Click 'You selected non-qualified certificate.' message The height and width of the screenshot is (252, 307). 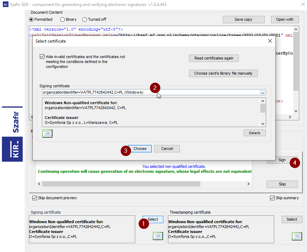coord(174,166)
